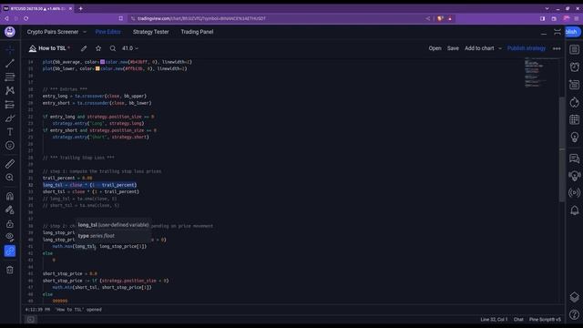Rename script with the pencil icon
Viewport: 583px width, 328px height.
point(84,48)
